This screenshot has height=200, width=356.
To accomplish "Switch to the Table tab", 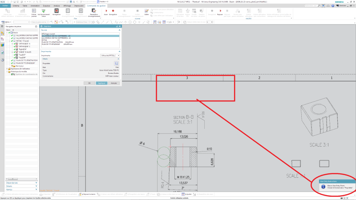I will coord(25,6).
